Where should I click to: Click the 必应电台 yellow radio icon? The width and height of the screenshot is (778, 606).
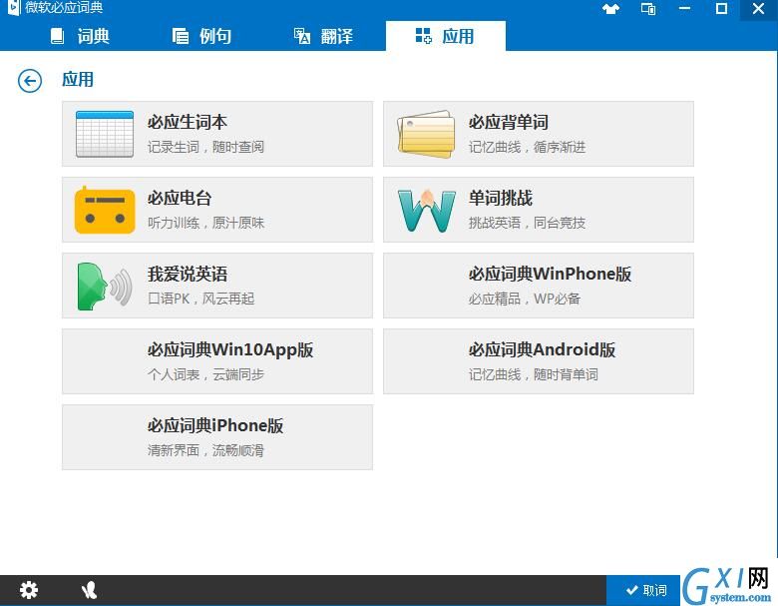(x=105, y=210)
